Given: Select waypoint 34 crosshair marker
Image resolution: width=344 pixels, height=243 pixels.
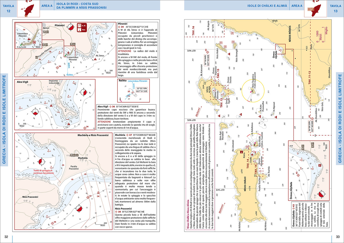Looking at the screenshot, I should pyautogui.click(x=57, y=67).
